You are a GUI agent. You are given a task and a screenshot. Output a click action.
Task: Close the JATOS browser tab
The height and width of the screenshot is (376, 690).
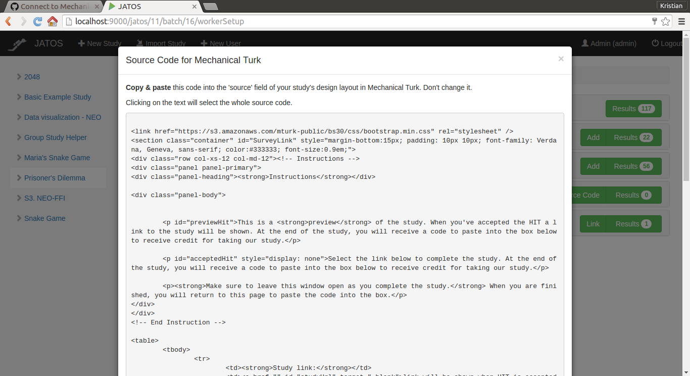[194, 7]
